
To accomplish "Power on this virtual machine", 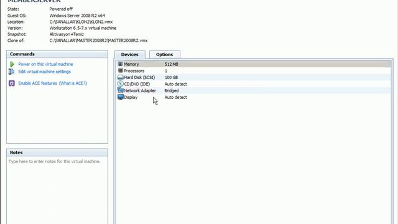I will click(x=45, y=64).
